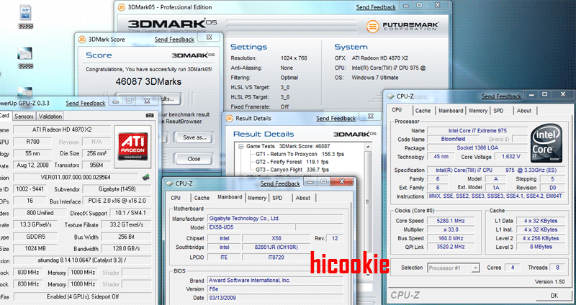
Task: Click the Code Name Bloomfield field
Action: [453, 139]
